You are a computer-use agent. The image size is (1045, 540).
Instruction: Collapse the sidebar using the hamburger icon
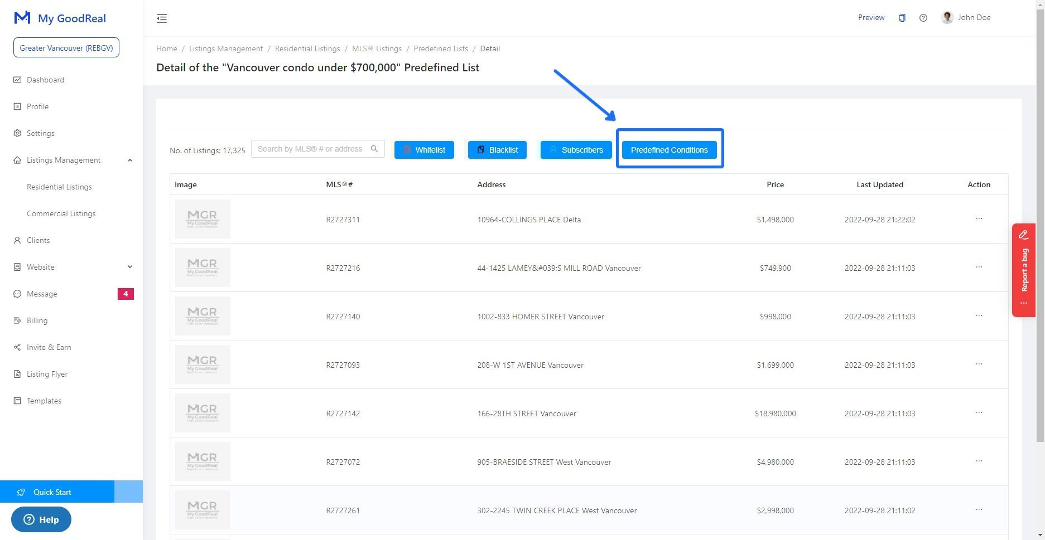pos(162,18)
